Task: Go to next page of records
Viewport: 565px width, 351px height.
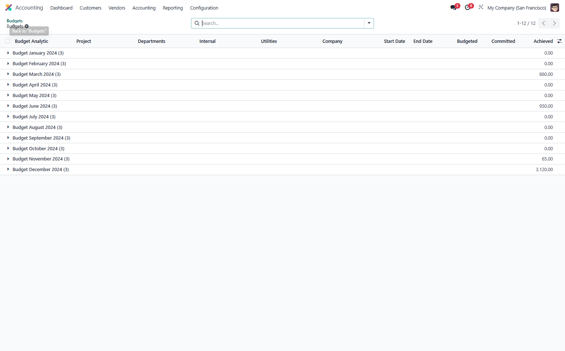Action: 554,23
